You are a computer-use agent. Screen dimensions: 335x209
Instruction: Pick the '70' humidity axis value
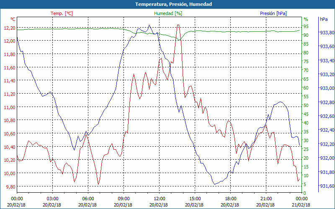[x=306, y=70]
